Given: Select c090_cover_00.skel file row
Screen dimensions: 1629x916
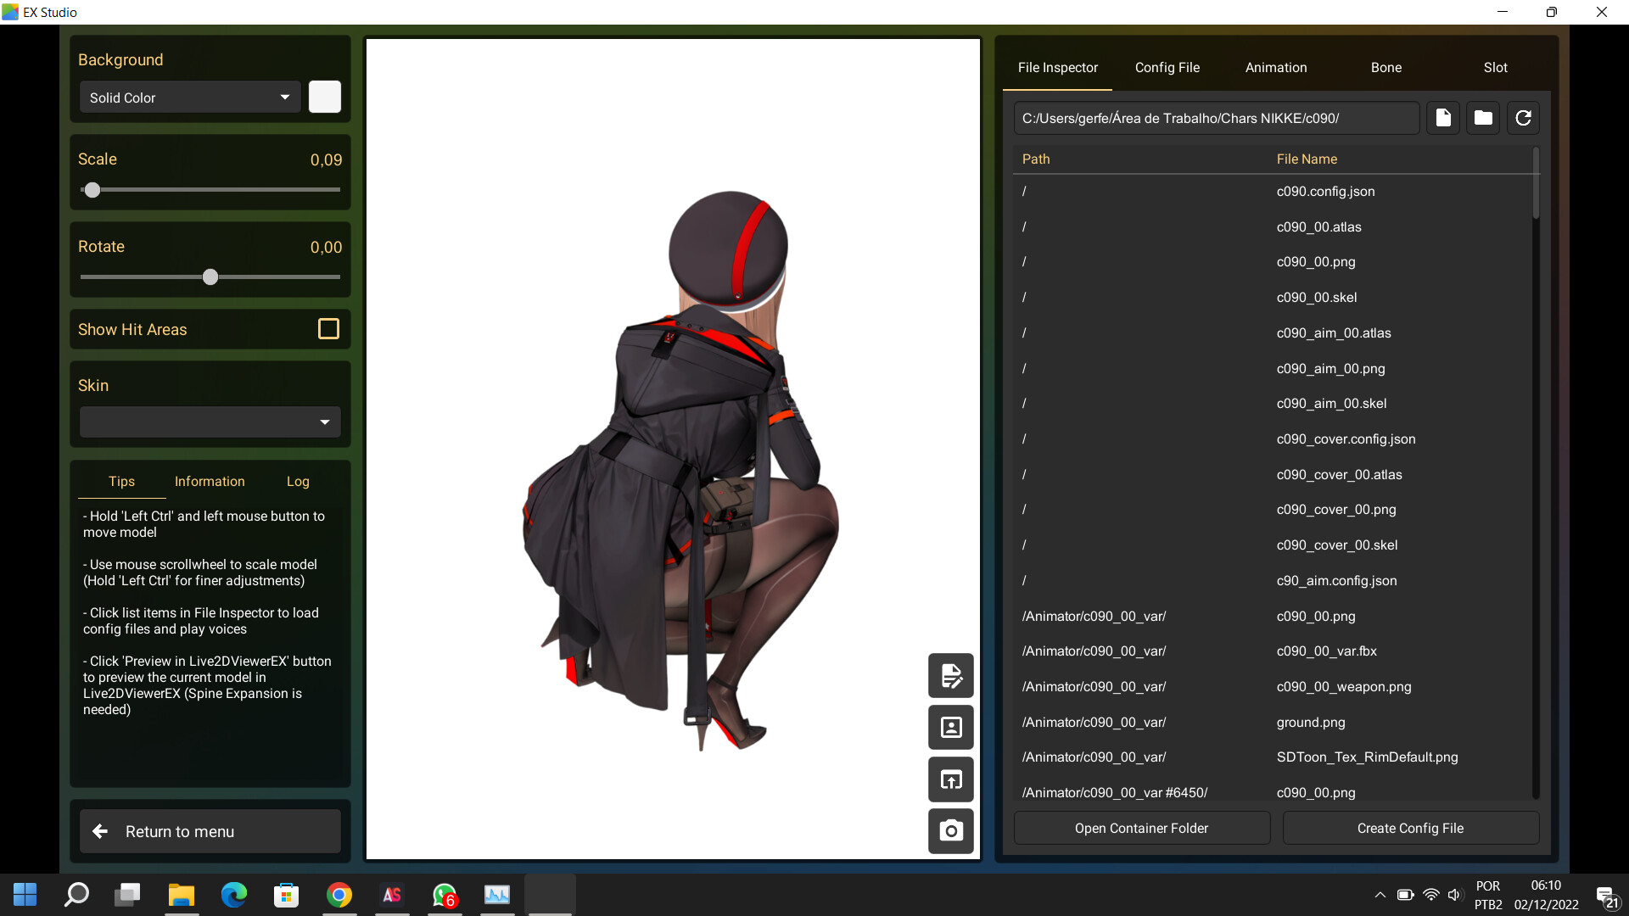Looking at the screenshot, I should pyautogui.click(x=1273, y=545).
